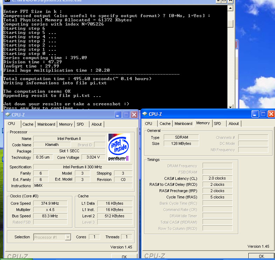The height and width of the screenshot is (260, 275).
Task: Select the Technology value '0.35 um'
Action: pos(43,157)
